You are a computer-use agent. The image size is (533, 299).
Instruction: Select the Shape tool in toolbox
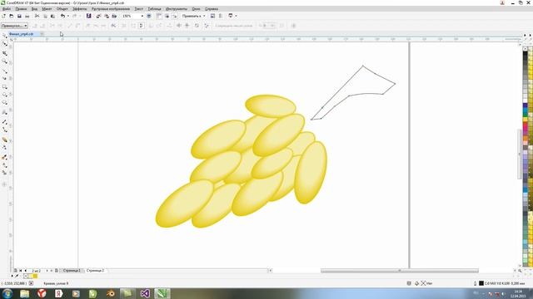click(4, 44)
